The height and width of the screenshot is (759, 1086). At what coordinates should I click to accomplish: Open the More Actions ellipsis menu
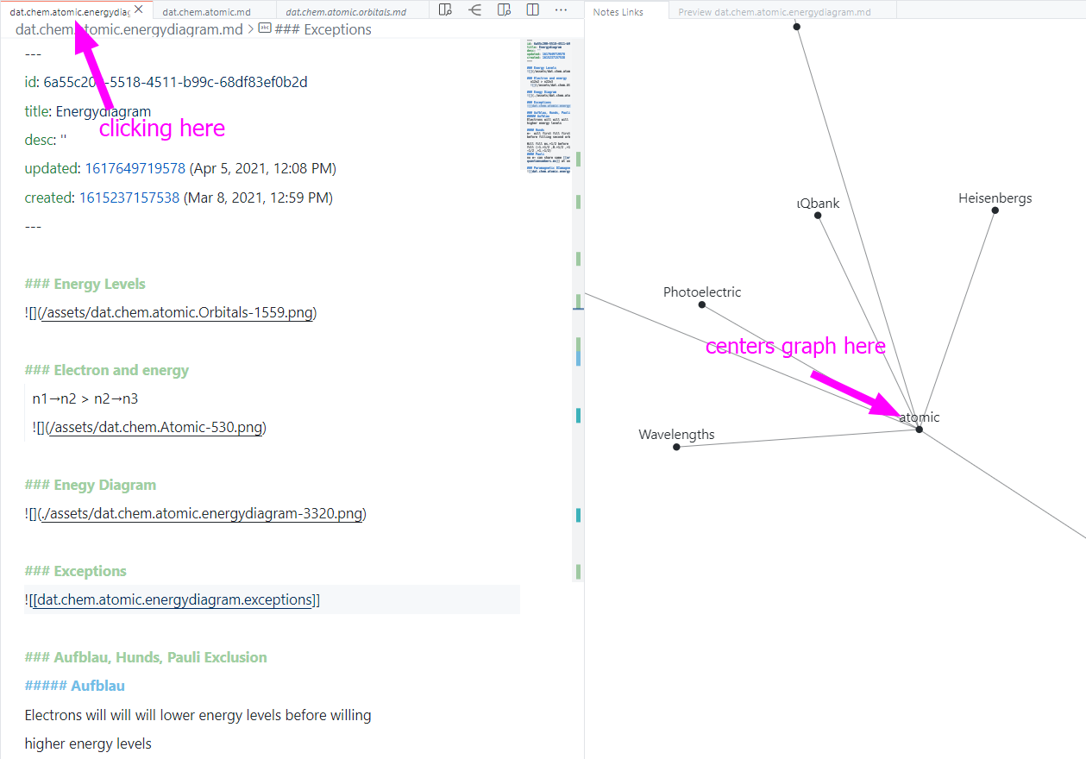[x=562, y=9]
